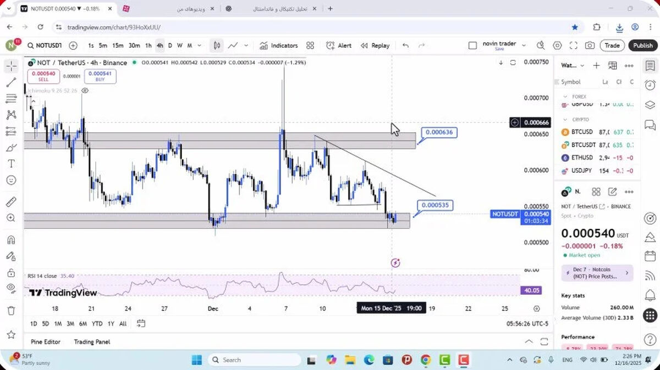Start bar Replay mode
This screenshot has width=660, height=370.
click(375, 46)
